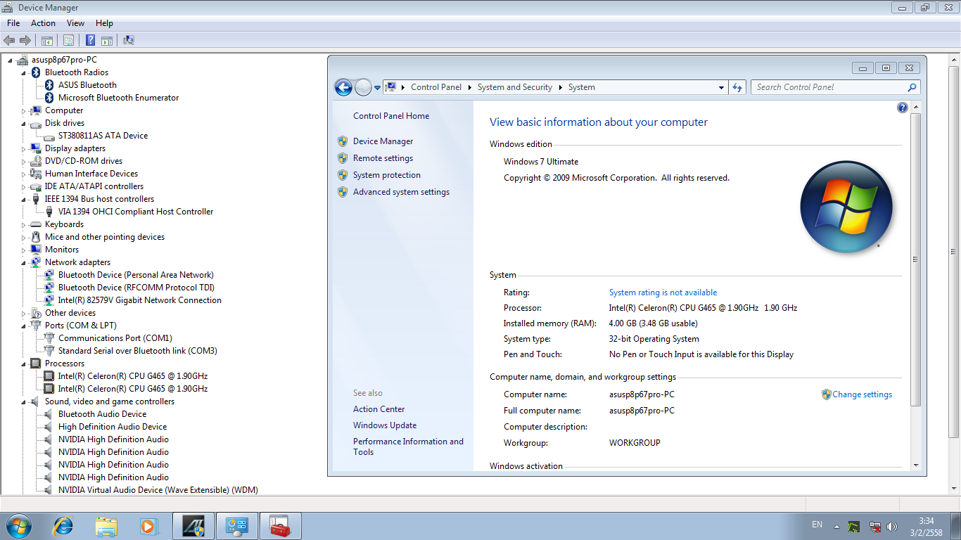Open Action Center link
The image size is (961, 540).
(379, 409)
